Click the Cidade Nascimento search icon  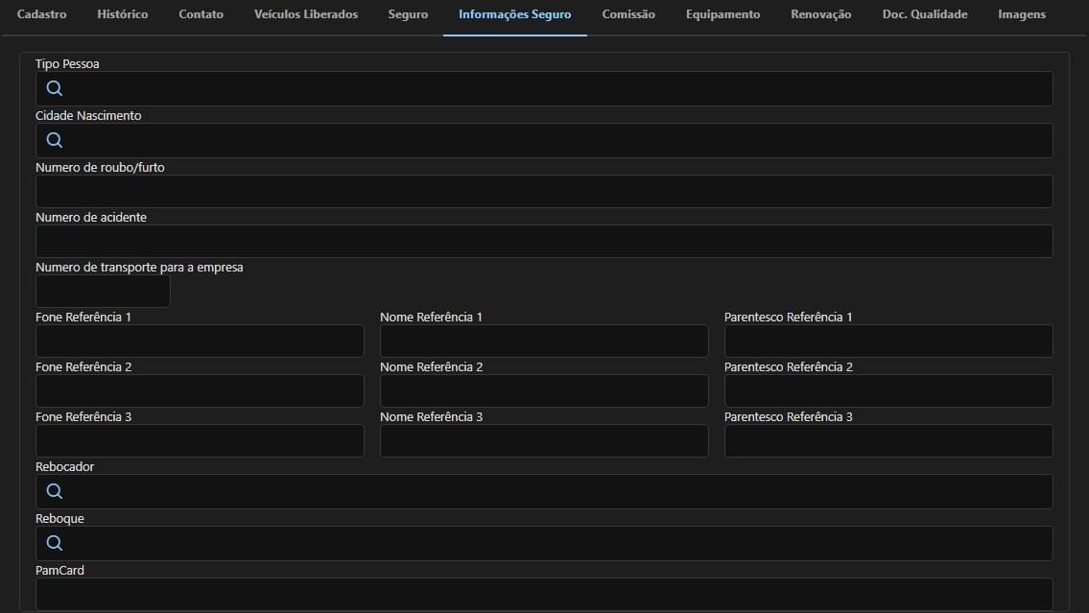tap(54, 140)
